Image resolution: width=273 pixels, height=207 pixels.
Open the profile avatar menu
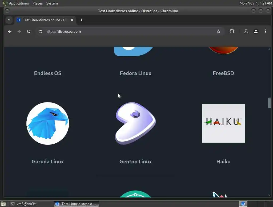(x=256, y=31)
